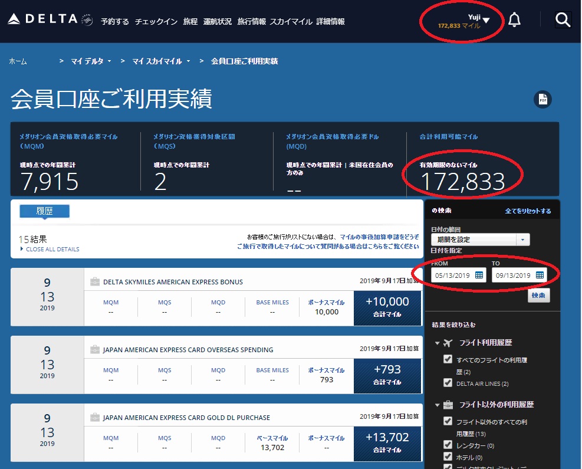Open the search magnifier icon

(563, 21)
